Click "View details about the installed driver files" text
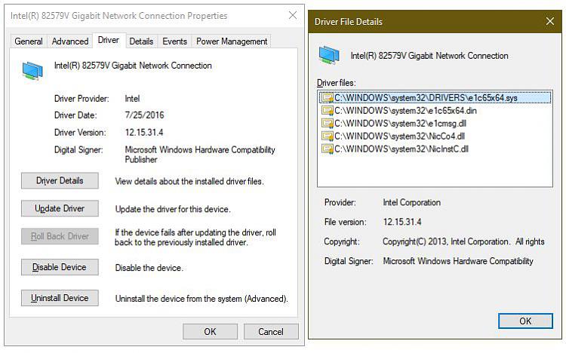Viewport: 566px width, 353px height. (x=189, y=181)
